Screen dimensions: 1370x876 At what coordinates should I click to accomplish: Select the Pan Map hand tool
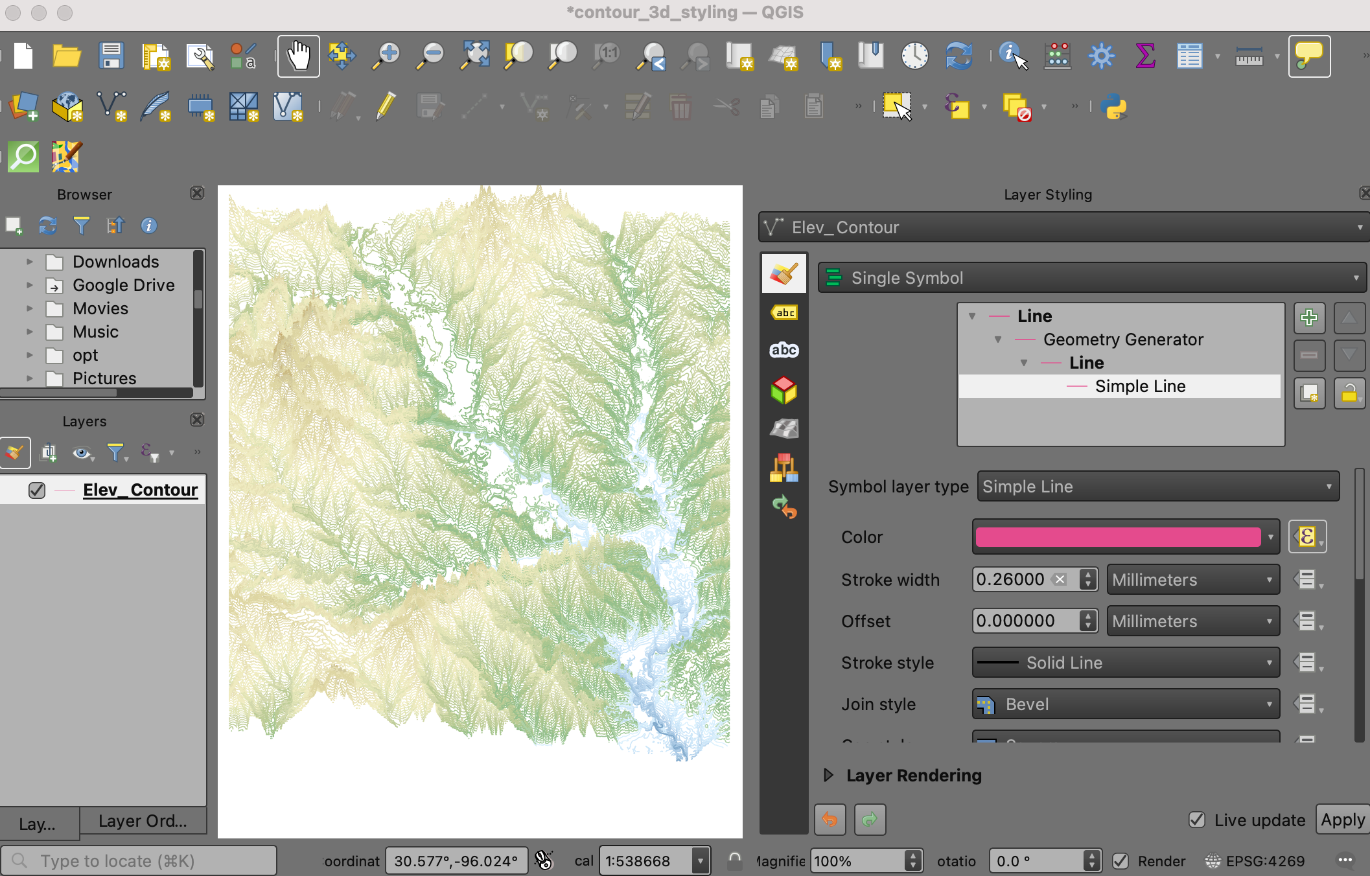[x=298, y=56]
